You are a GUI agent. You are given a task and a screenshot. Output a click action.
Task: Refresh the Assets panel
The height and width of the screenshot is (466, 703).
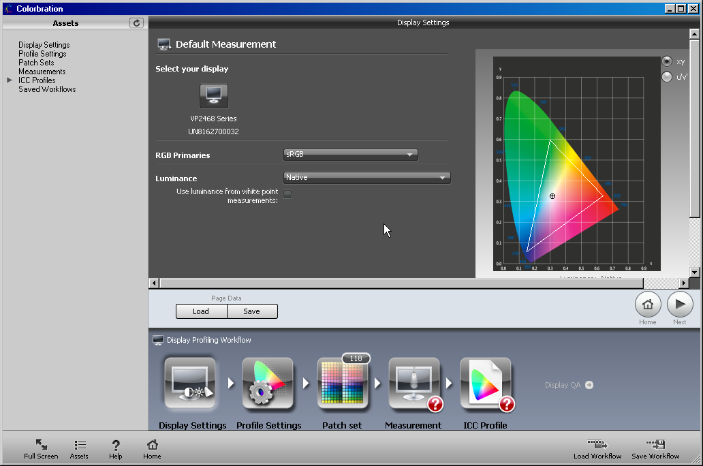137,22
